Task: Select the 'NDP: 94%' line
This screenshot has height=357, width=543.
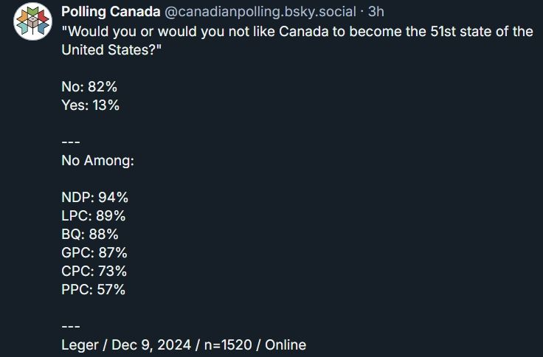Action: tap(95, 198)
